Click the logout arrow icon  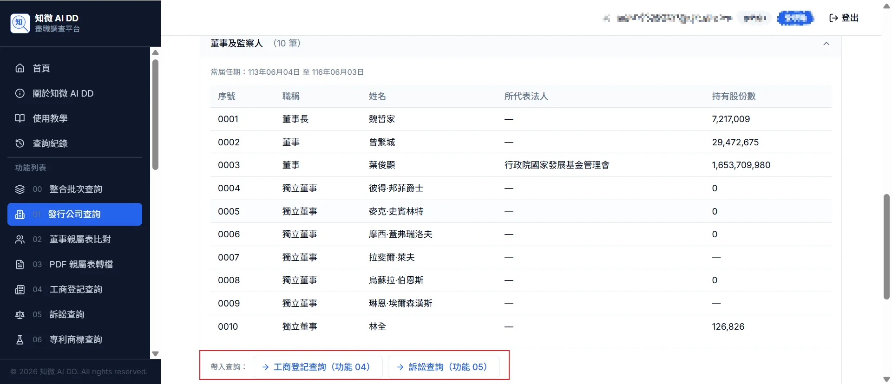click(833, 18)
